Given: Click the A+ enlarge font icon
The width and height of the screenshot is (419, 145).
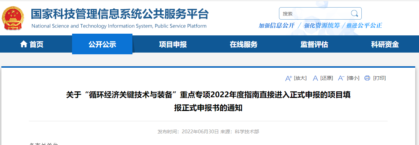Looking at the screenshot, I should pyautogui.click(x=289, y=78).
